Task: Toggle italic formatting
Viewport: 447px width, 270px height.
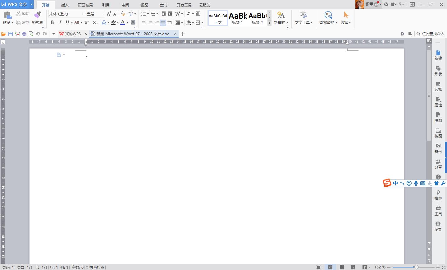Action: [60, 22]
